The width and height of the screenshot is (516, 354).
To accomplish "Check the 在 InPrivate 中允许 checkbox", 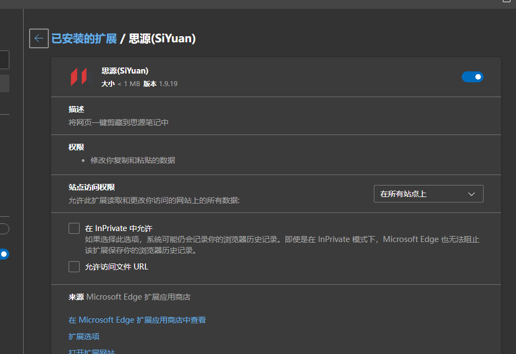I will [x=74, y=228].
